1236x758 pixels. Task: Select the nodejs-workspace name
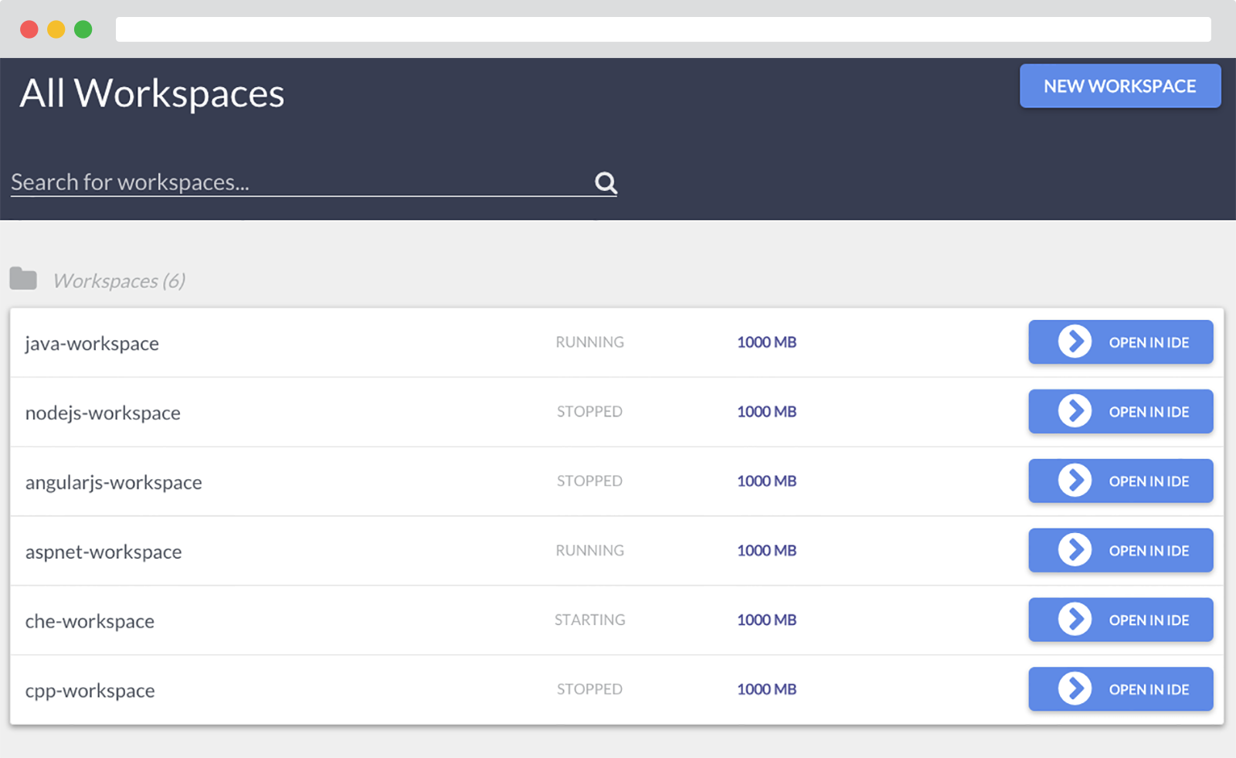(x=103, y=413)
